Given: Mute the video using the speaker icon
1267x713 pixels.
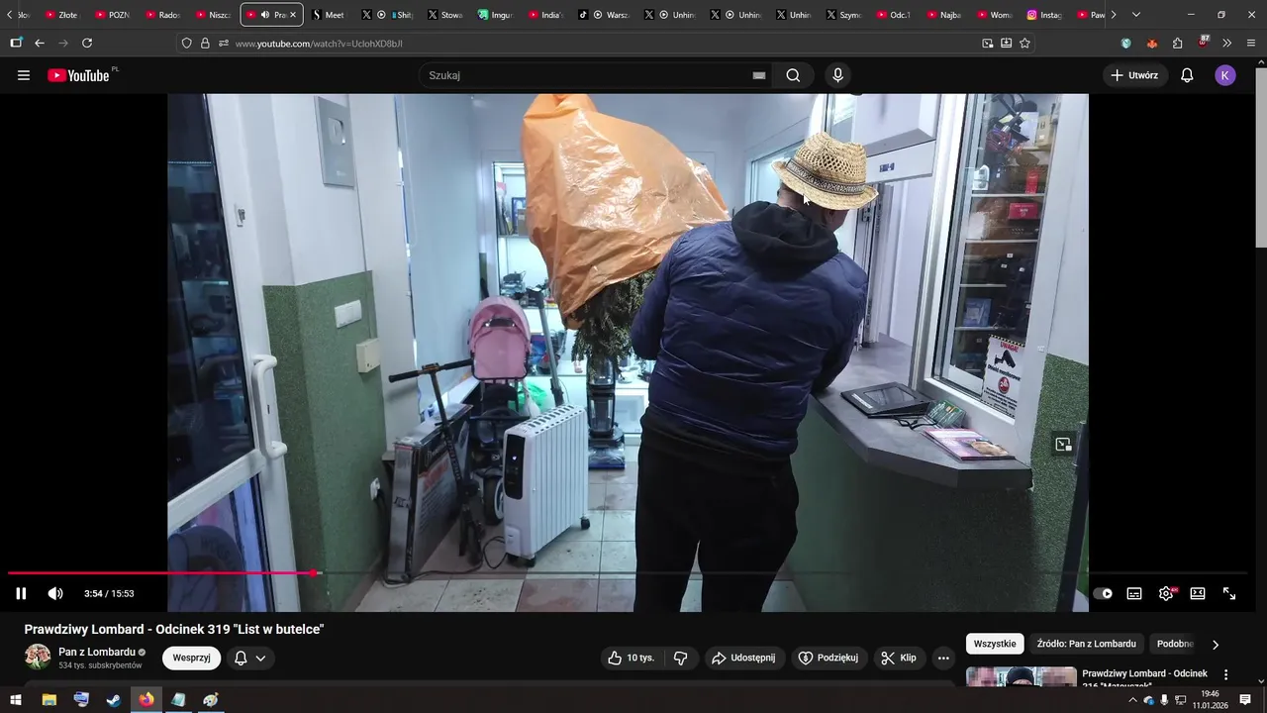Looking at the screenshot, I should click(55, 593).
